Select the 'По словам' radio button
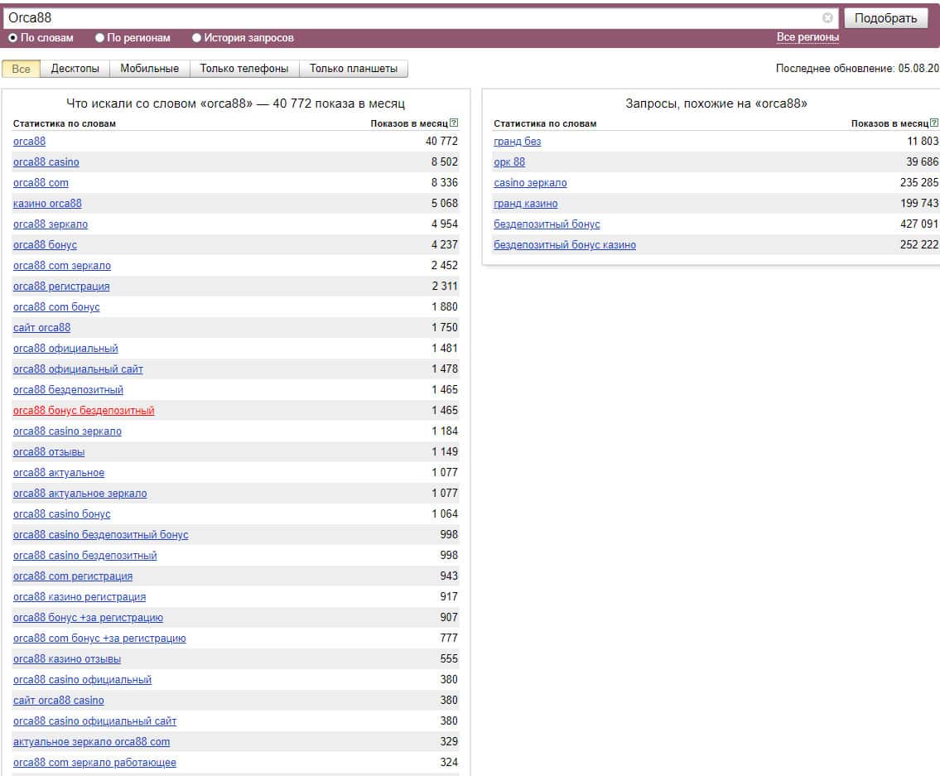This screenshot has width=940, height=776. [x=13, y=38]
